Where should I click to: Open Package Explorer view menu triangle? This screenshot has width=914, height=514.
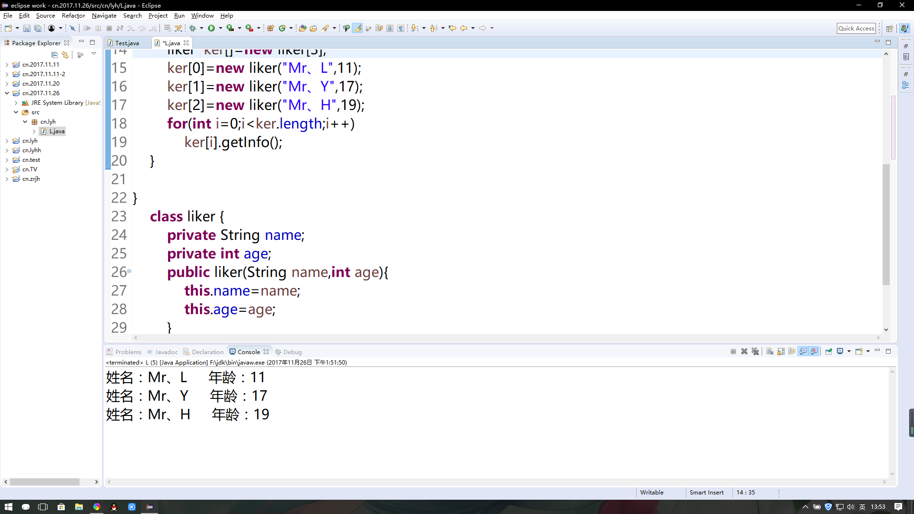pyautogui.click(x=94, y=54)
